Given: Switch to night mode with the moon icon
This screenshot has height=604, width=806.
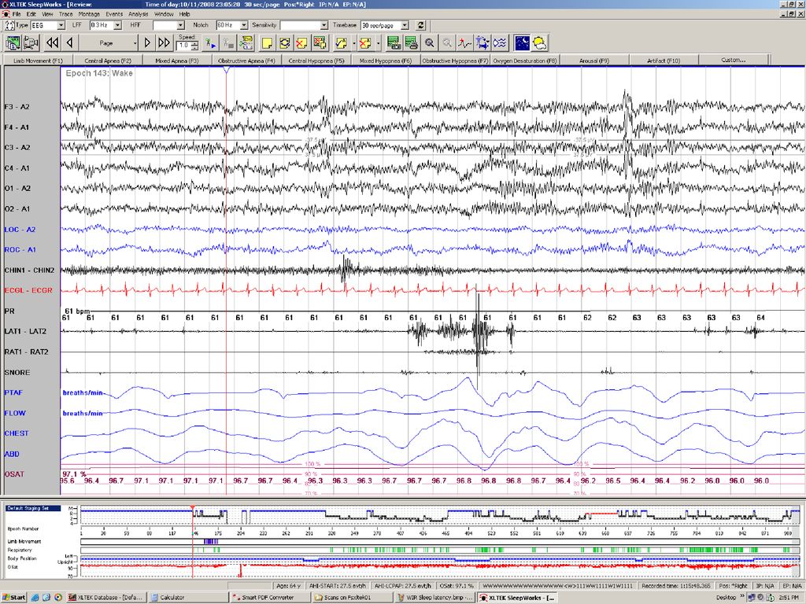Looking at the screenshot, I should (522, 43).
